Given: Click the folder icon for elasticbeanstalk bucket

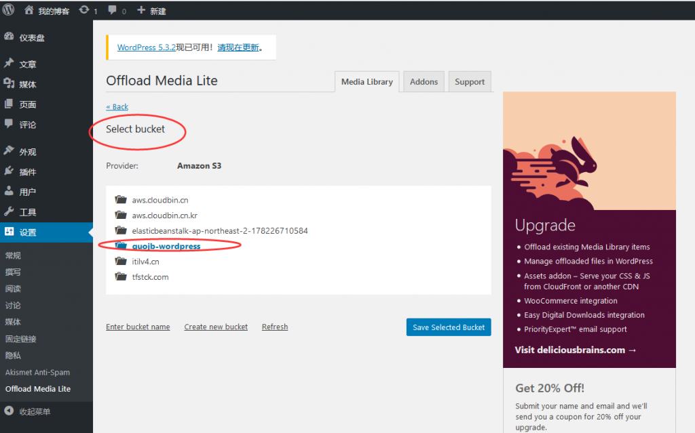Looking at the screenshot, I should click(121, 230).
